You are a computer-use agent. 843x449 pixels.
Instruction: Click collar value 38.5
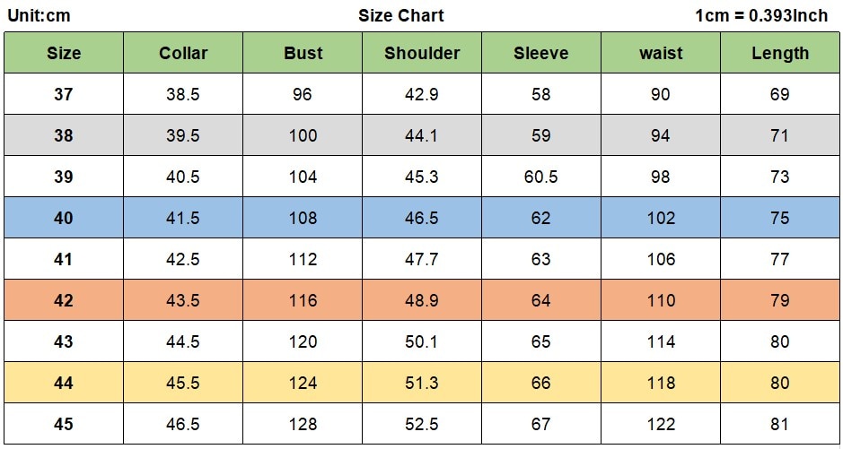coord(183,94)
